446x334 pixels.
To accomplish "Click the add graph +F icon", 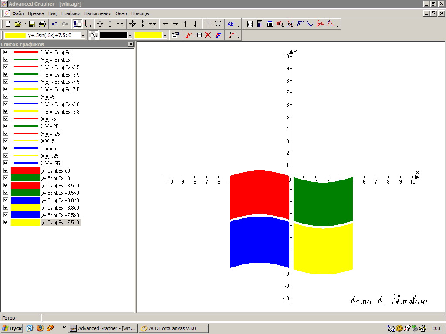I will (188, 35).
